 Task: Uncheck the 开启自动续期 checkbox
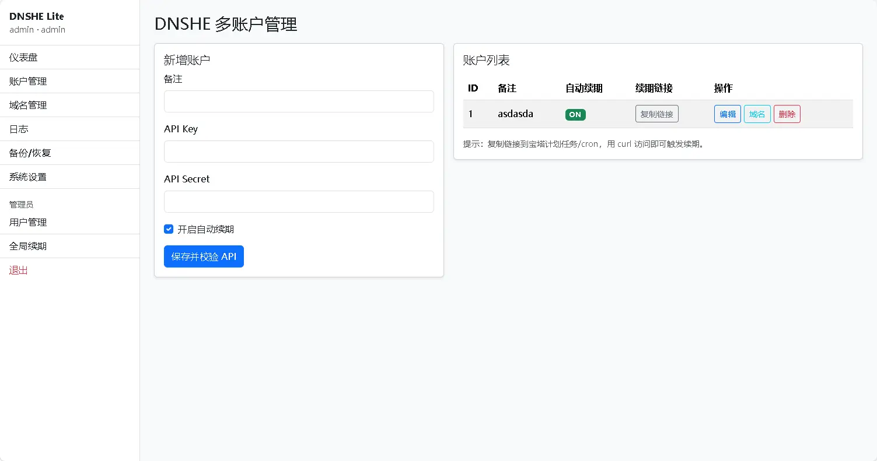(169, 229)
